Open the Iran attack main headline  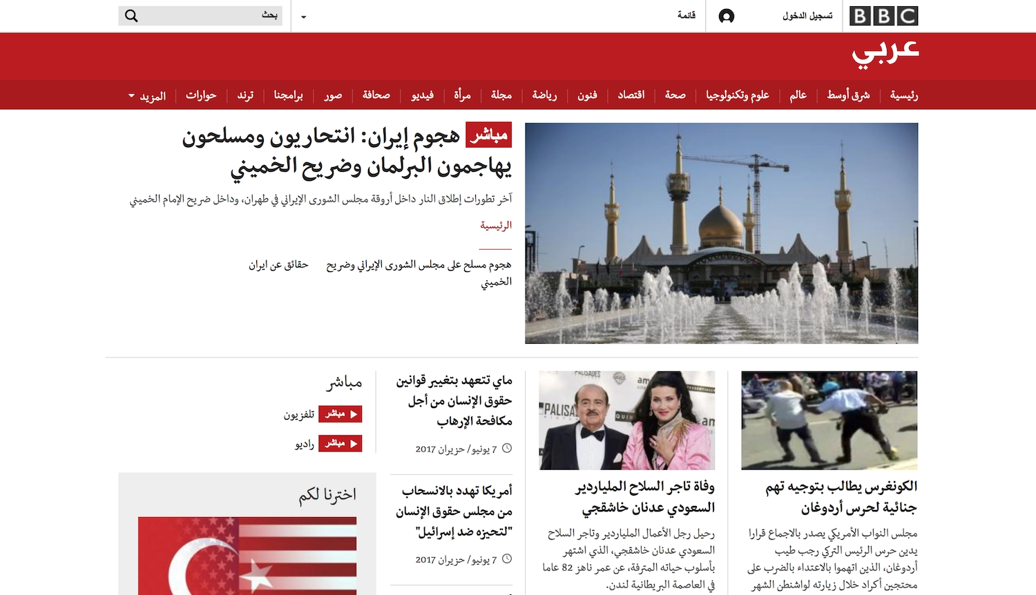(345, 151)
